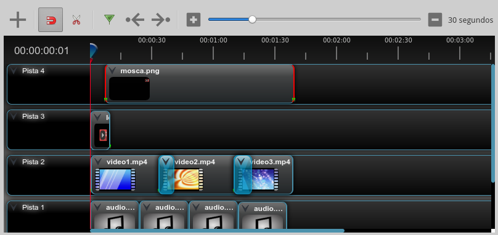Click the Pista 3 track label

tap(33, 116)
